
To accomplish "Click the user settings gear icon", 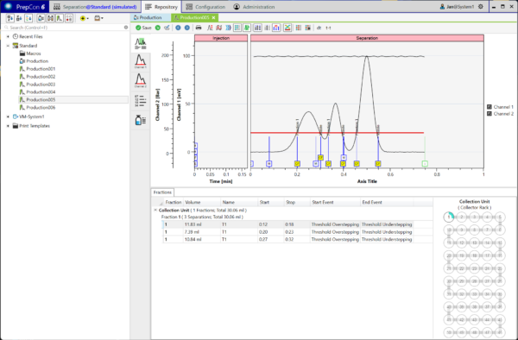I will [481, 7].
